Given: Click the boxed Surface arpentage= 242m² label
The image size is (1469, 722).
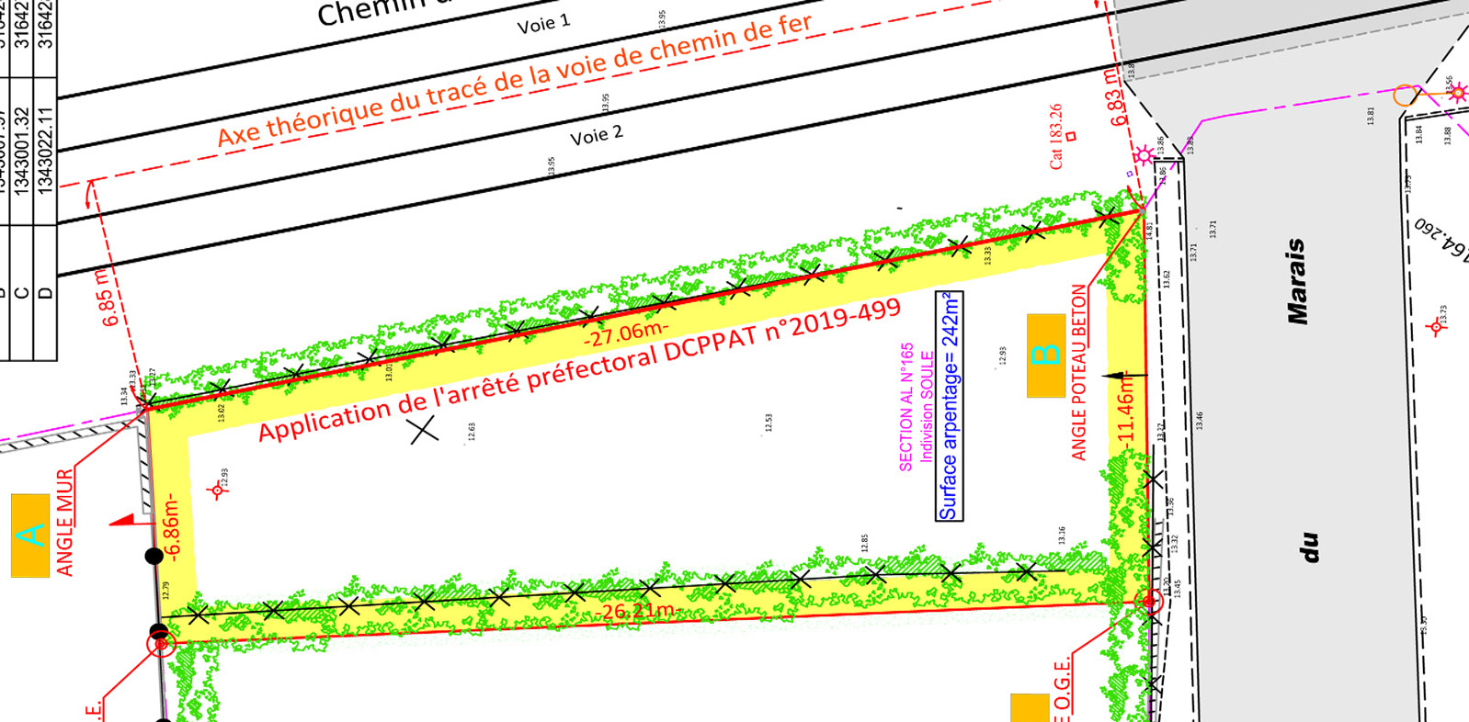Looking at the screenshot, I should 949,406.
